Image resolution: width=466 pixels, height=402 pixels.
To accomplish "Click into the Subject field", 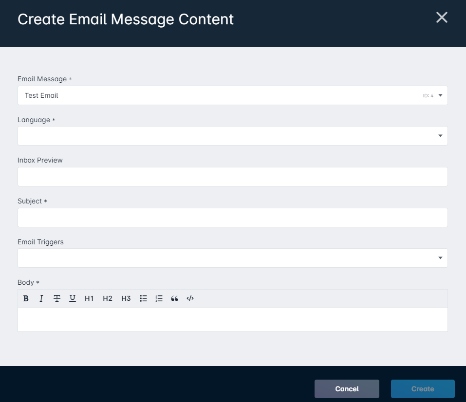I will tap(233, 218).
